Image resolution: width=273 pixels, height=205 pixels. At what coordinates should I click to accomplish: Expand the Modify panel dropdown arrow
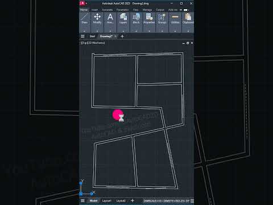click(x=97, y=31)
